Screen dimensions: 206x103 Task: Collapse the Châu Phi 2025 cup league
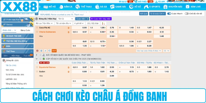37,59
